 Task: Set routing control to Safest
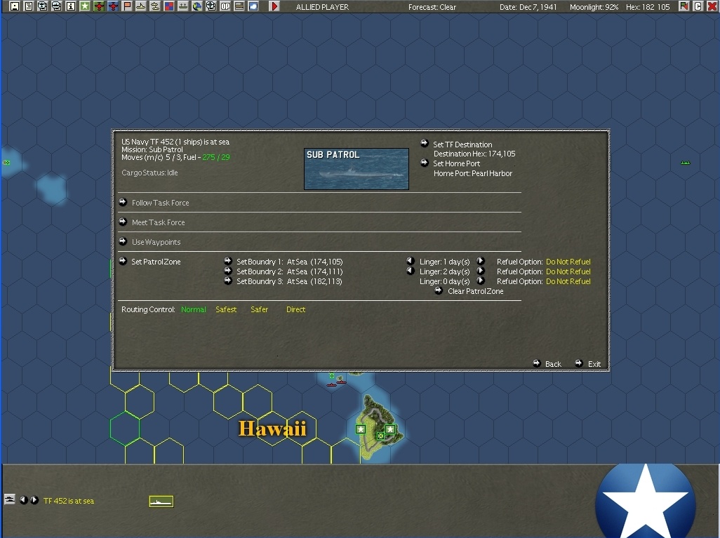click(226, 309)
